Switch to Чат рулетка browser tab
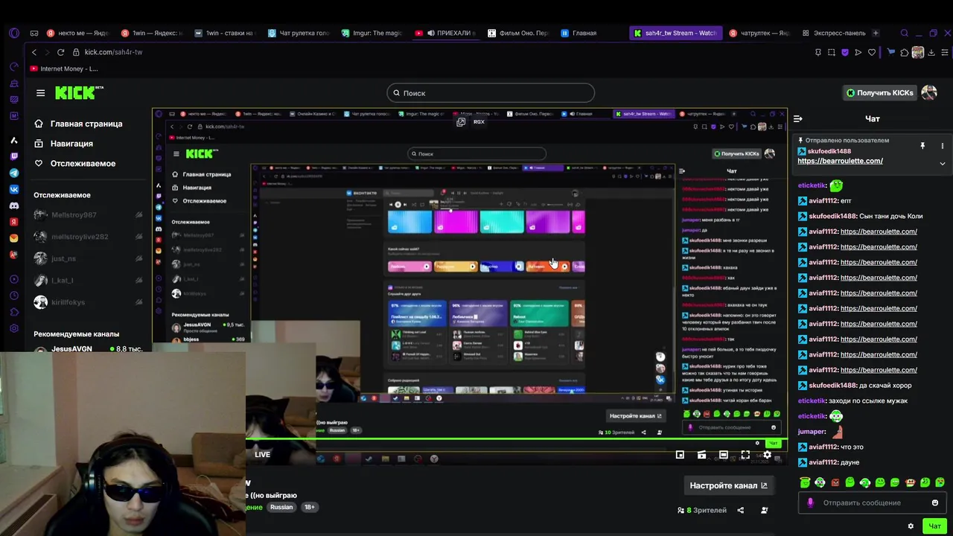 [x=299, y=33]
